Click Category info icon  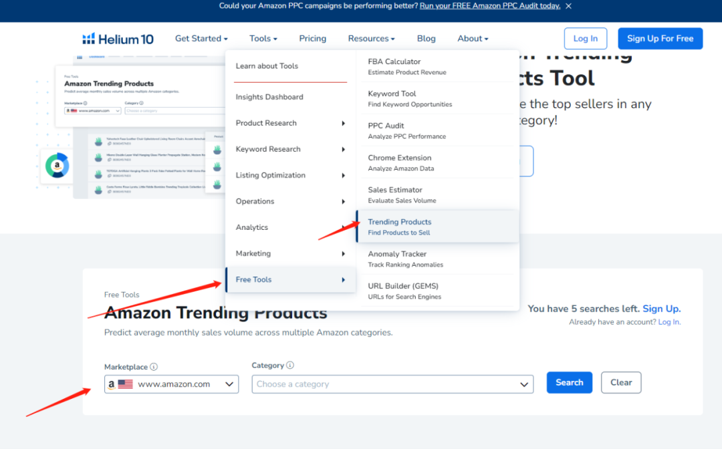[x=290, y=365]
